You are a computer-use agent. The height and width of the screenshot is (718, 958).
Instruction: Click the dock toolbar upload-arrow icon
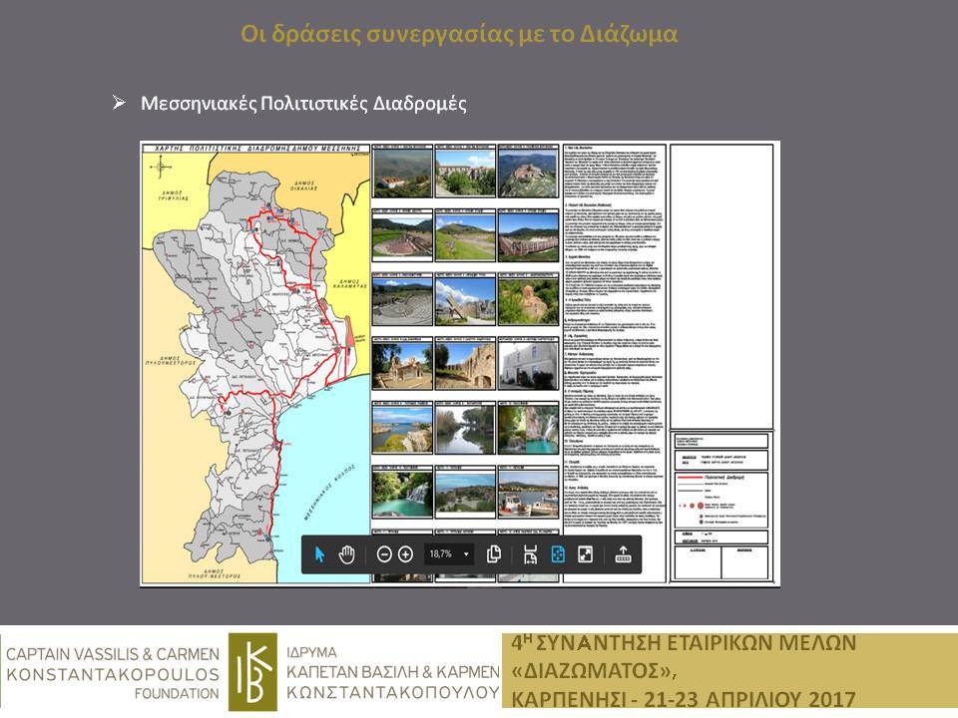[x=623, y=554]
